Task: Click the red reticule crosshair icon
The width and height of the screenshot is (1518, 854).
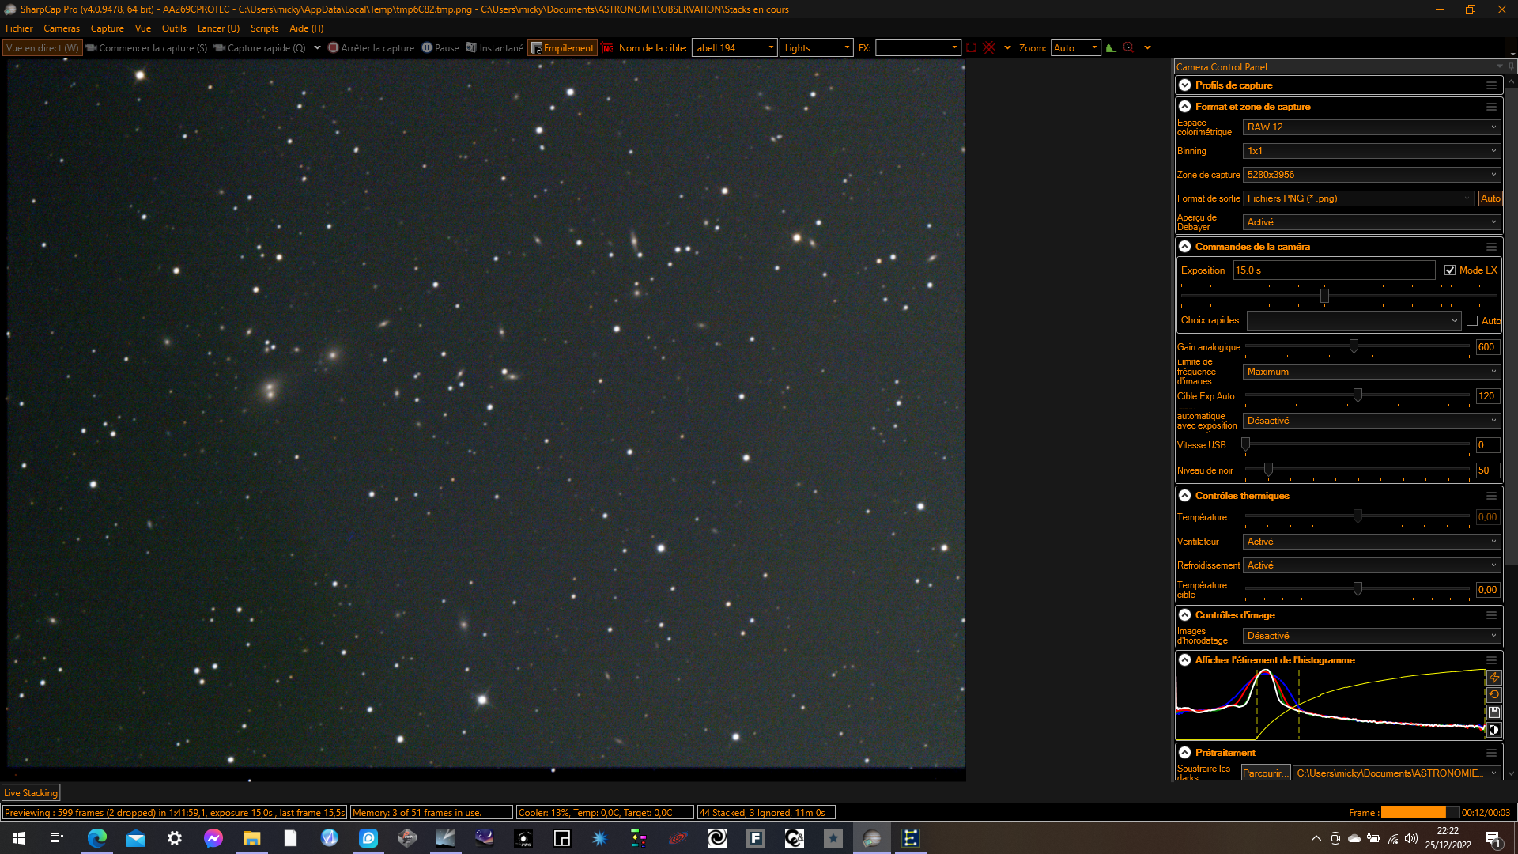Action: pos(988,48)
